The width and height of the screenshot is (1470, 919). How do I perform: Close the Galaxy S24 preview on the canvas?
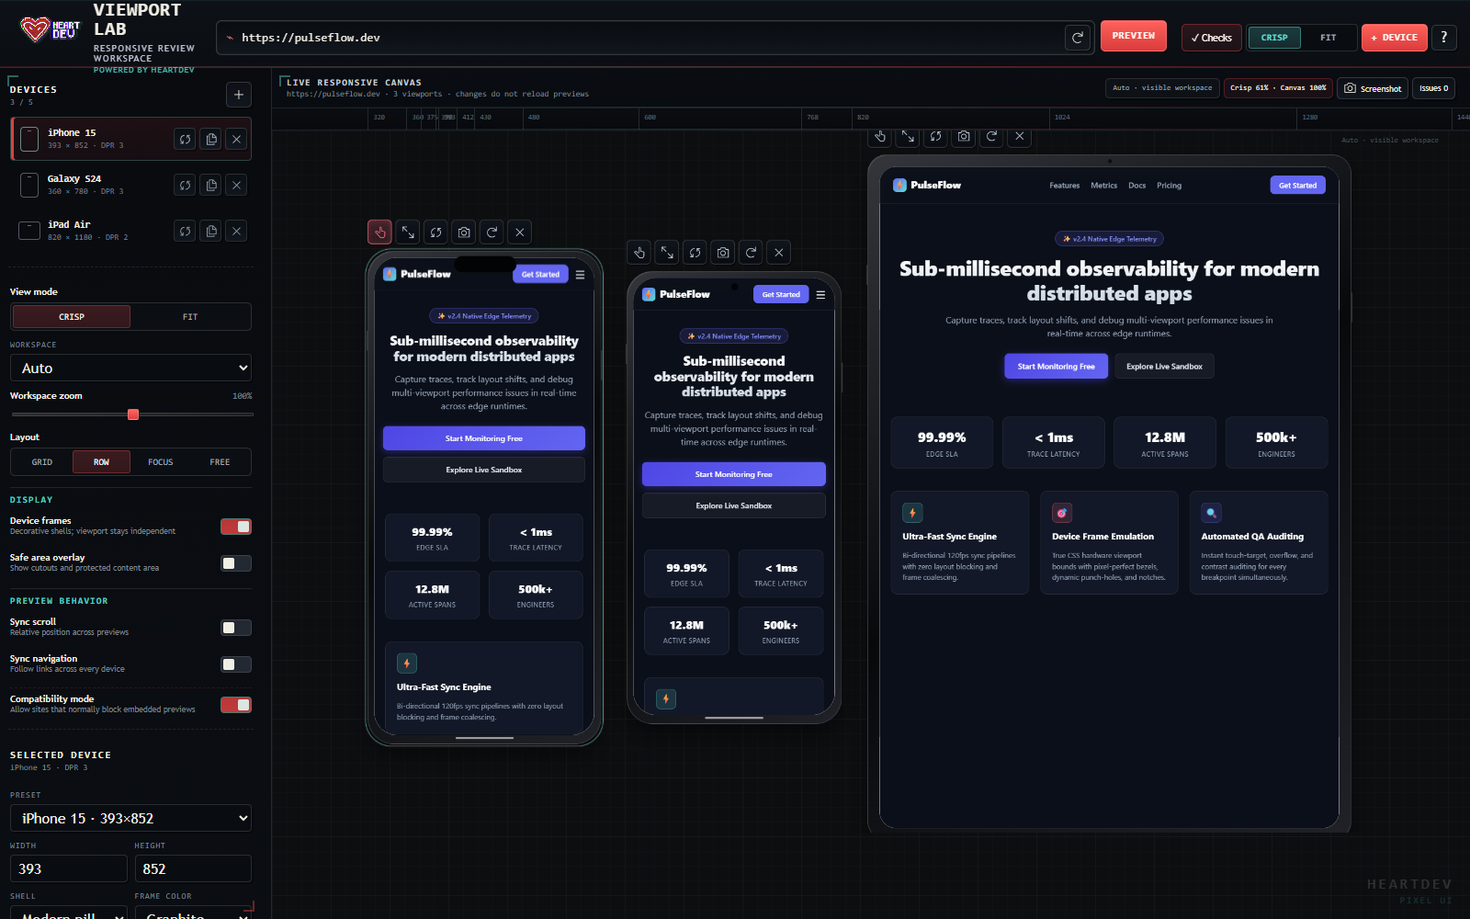779,252
